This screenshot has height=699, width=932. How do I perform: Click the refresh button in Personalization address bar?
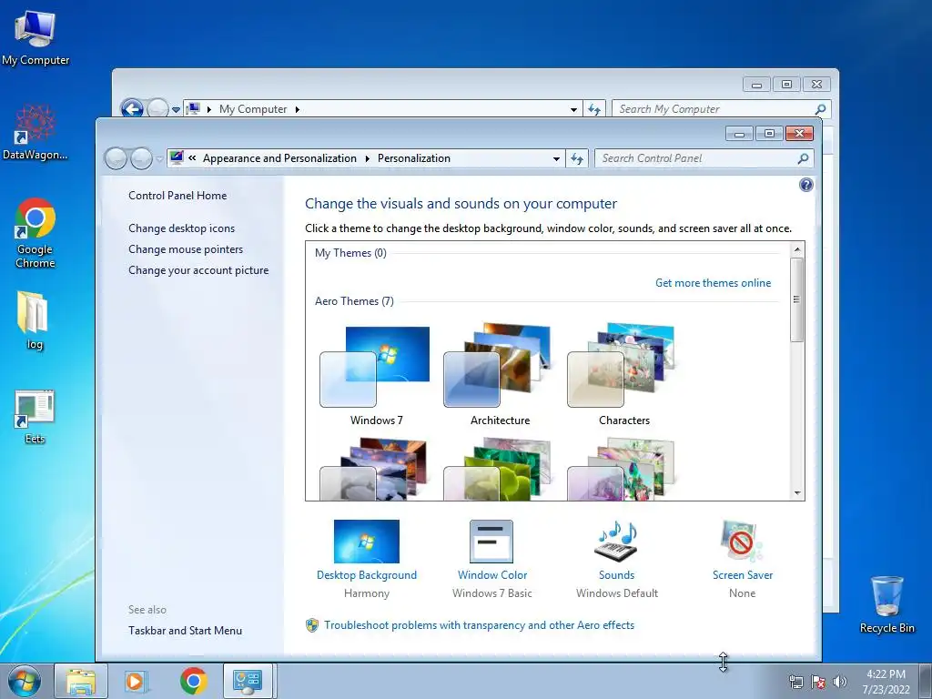(576, 158)
